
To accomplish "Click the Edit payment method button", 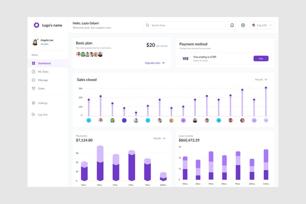I will pyautogui.click(x=261, y=59).
